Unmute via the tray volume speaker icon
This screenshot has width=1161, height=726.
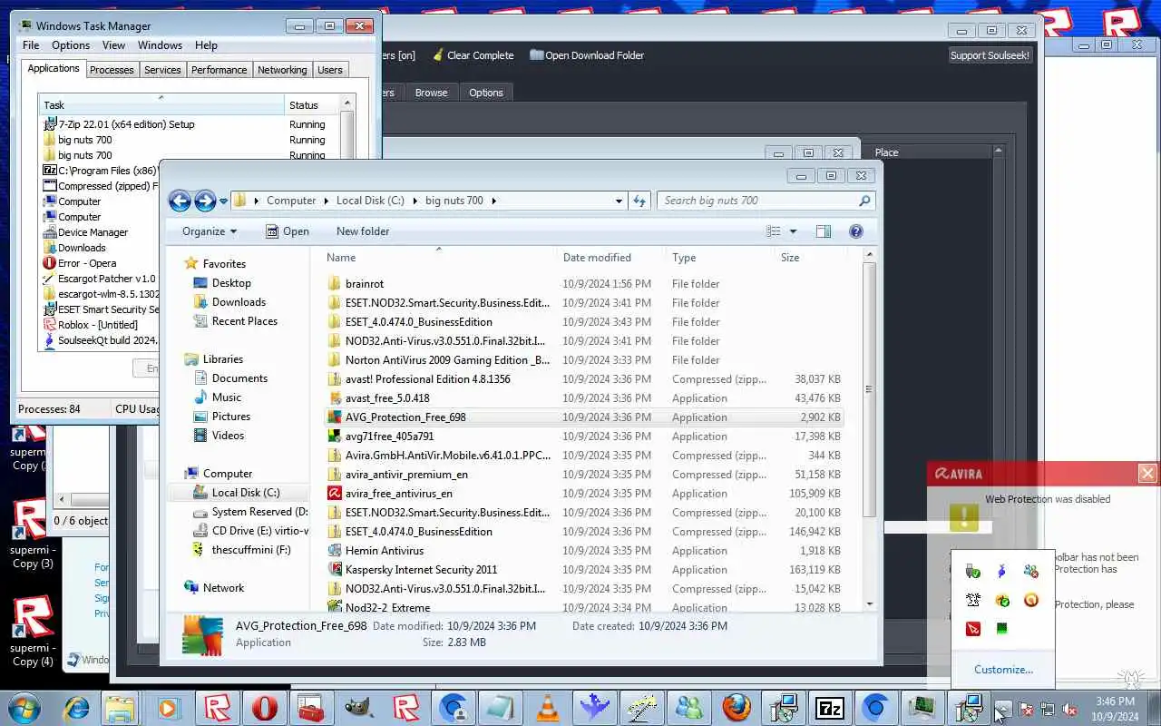tap(1069, 709)
